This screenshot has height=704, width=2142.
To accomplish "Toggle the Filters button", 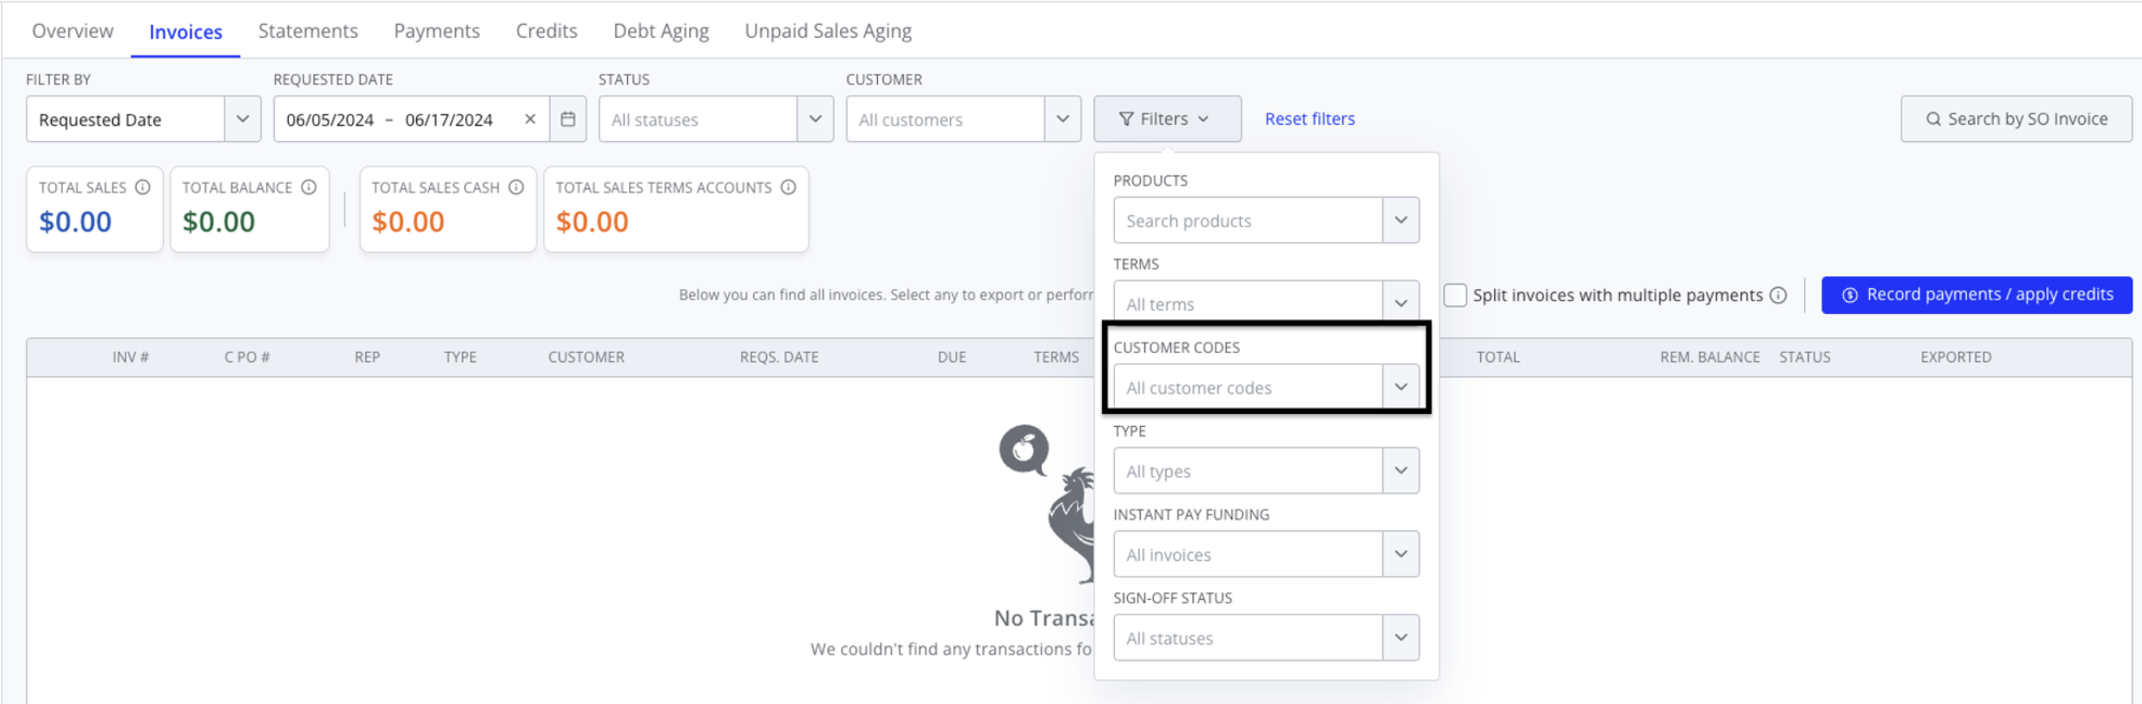I will click(x=1167, y=119).
